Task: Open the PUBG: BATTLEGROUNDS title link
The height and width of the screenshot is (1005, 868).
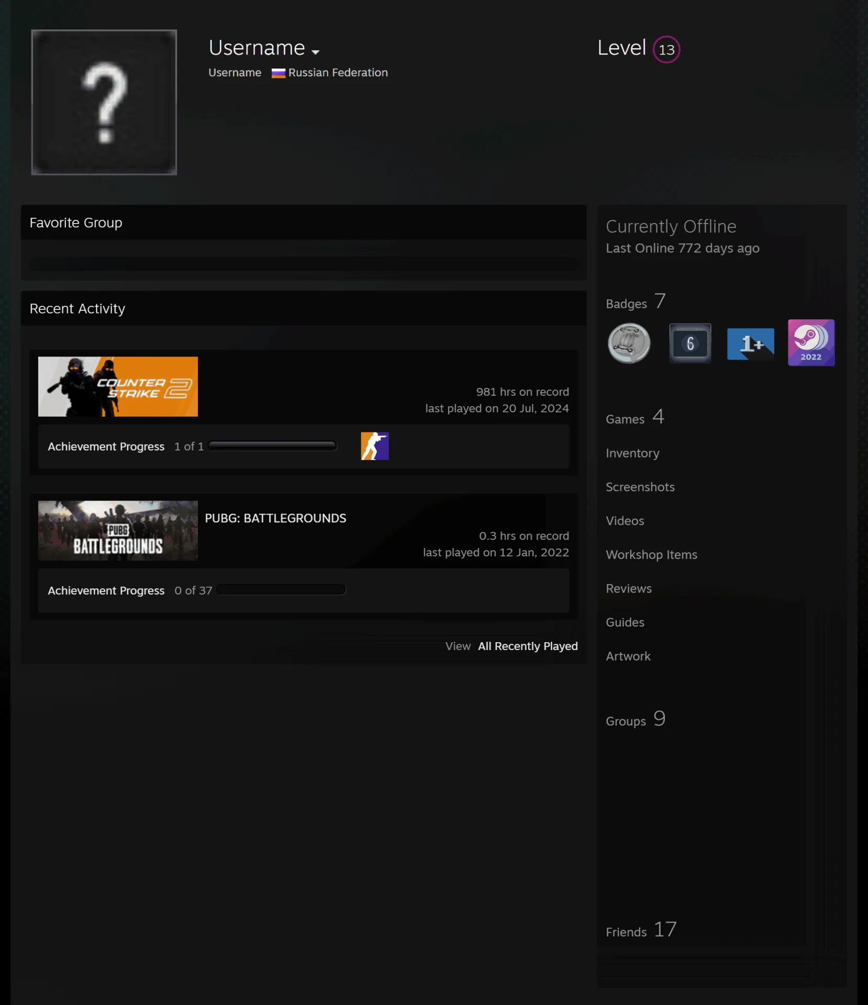Action: point(275,518)
